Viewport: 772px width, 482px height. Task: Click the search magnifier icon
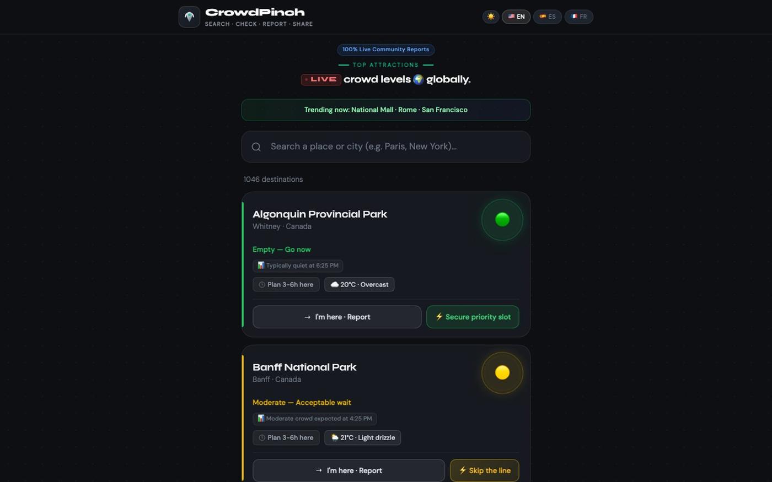[x=256, y=147]
